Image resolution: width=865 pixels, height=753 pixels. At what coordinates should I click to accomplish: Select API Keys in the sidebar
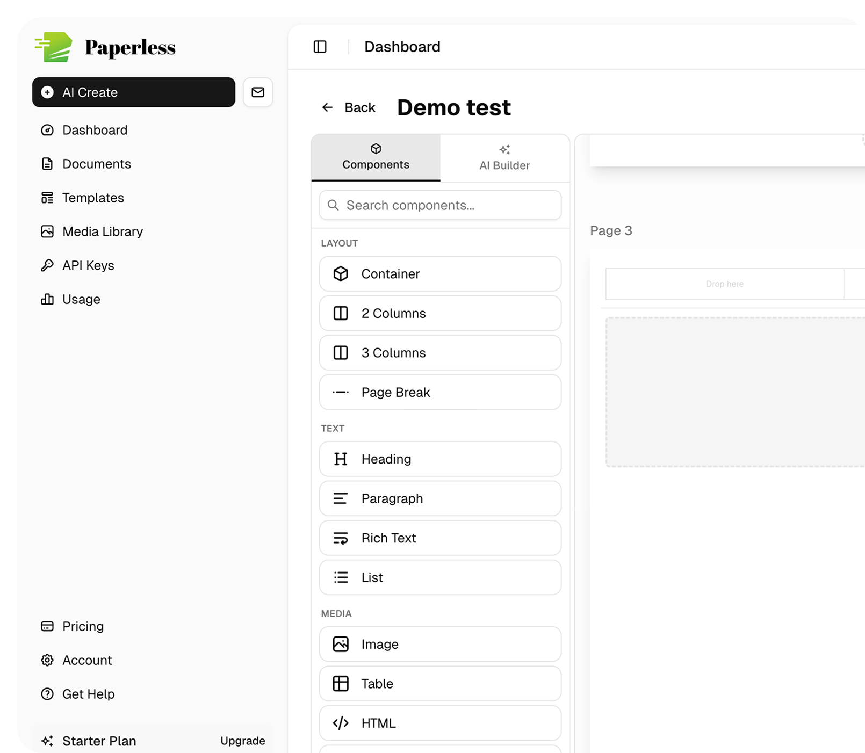tap(88, 265)
